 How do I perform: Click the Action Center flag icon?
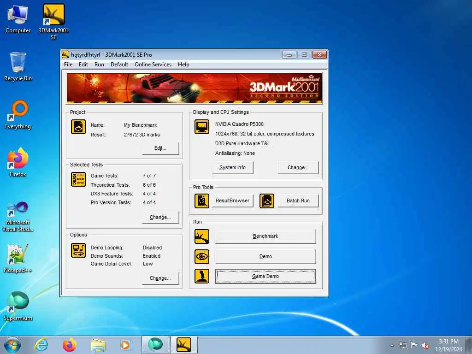(414, 345)
